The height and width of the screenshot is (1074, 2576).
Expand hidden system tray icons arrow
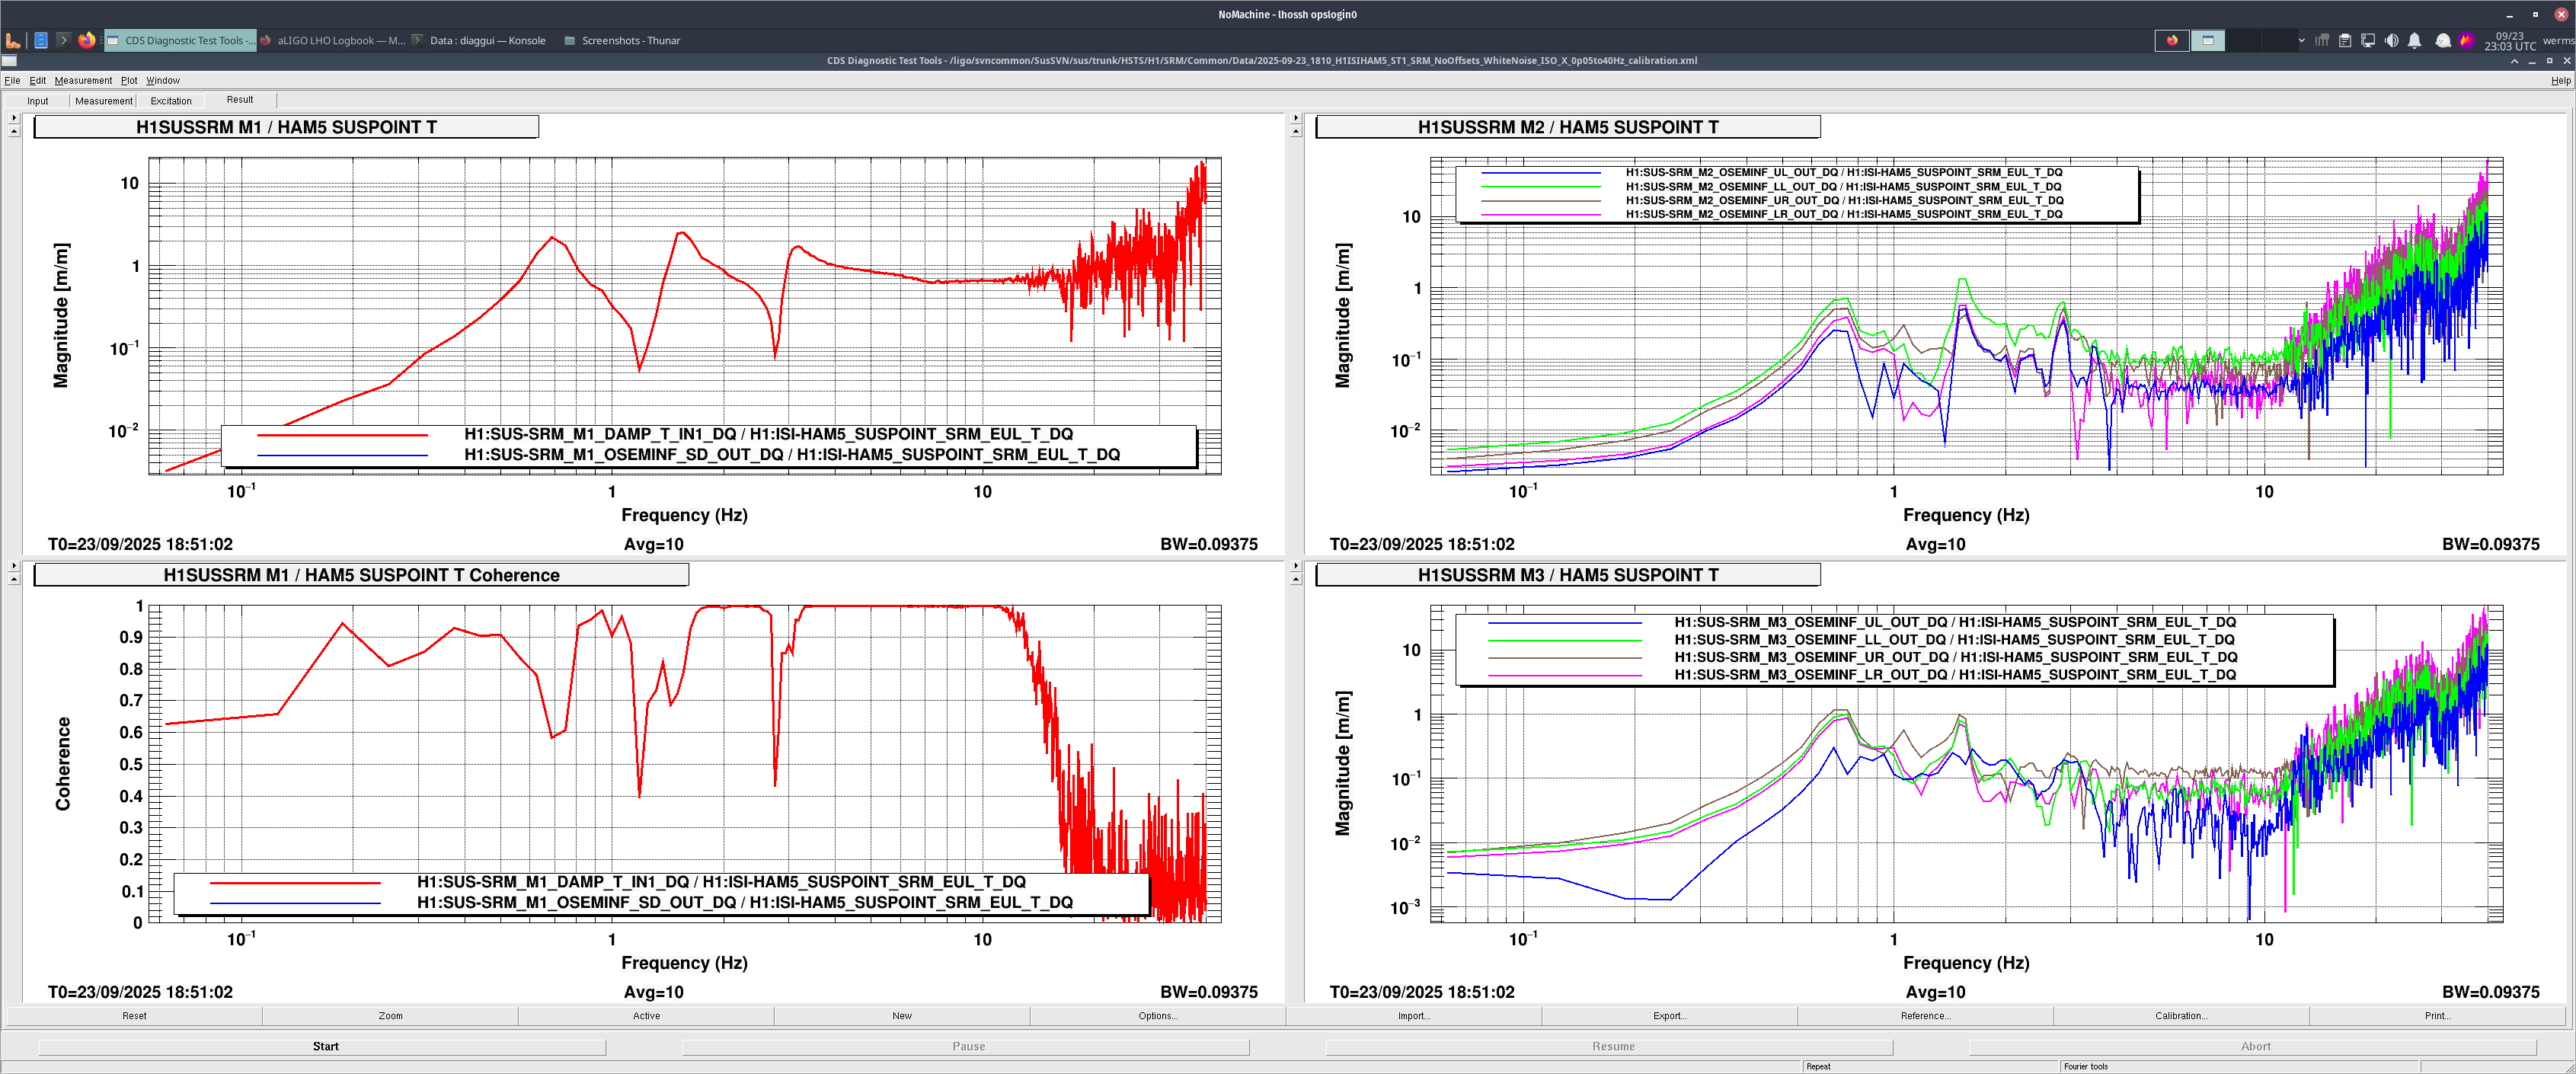[2301, 40]
